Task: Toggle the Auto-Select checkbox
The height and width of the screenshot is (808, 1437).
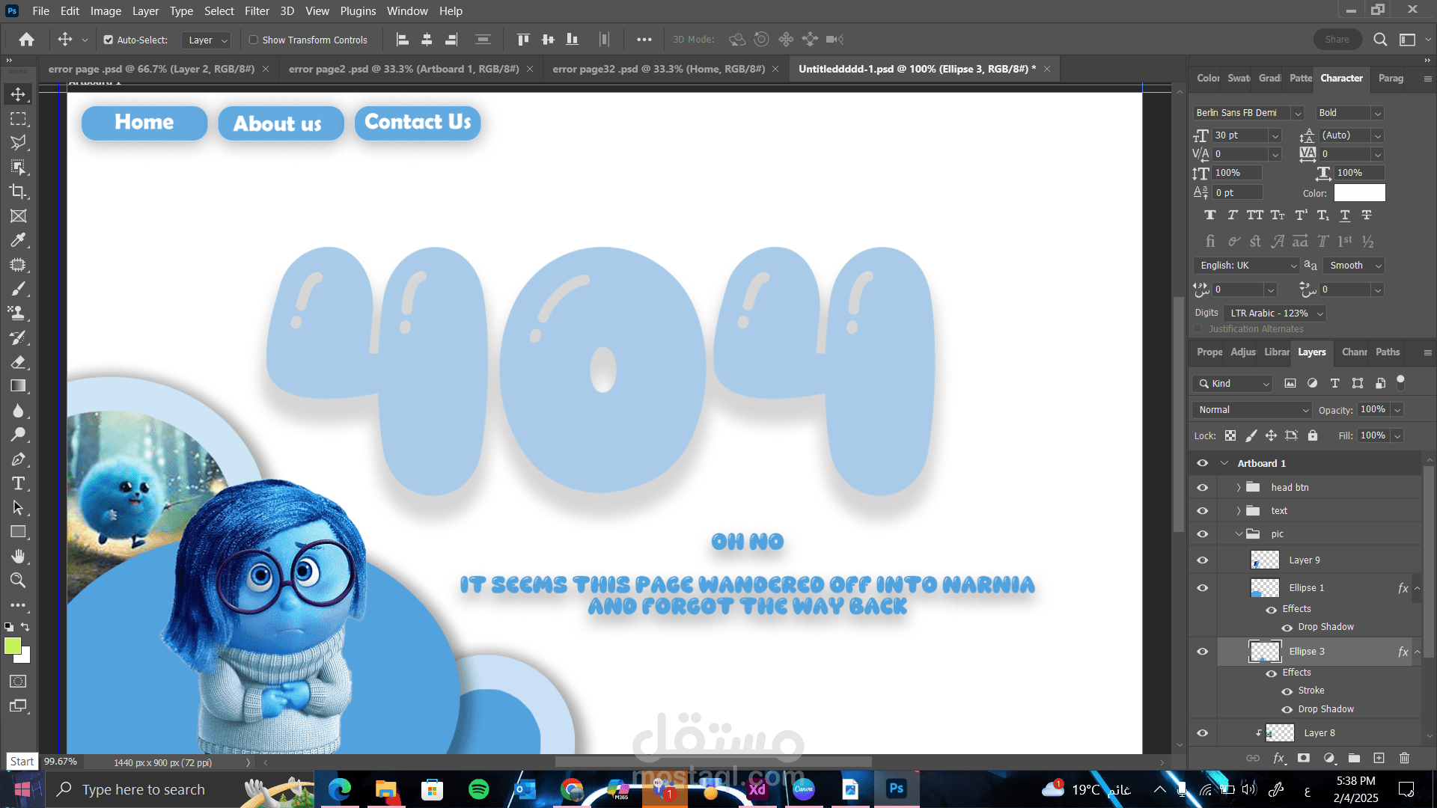Action: point(109,40)
